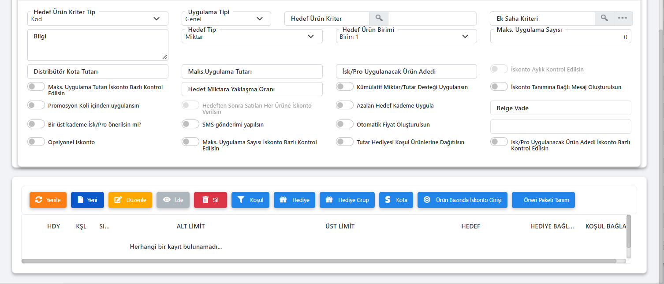
Task: Click the three-dots button beside Ek Saha Kriteri
Action: click(622, 19)
